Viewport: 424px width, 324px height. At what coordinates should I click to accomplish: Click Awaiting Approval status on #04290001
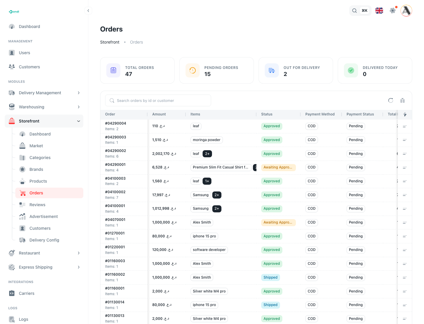click(x=278, y=167)
